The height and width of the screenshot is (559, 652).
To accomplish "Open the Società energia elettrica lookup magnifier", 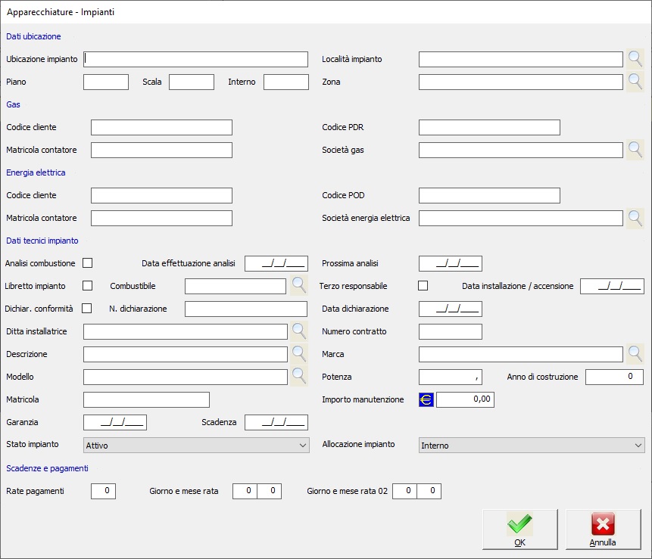I will pos(635,218).
